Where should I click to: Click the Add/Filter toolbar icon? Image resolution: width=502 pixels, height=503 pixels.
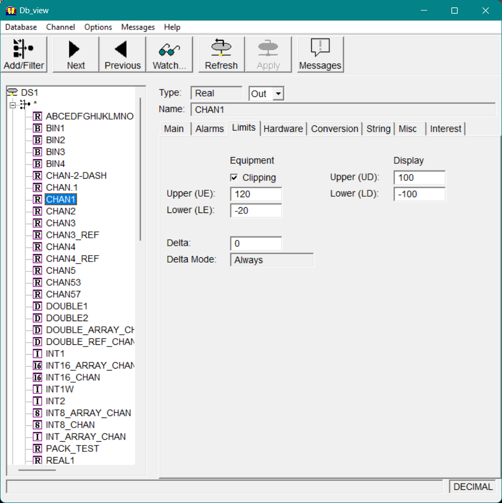coord(24,49)
